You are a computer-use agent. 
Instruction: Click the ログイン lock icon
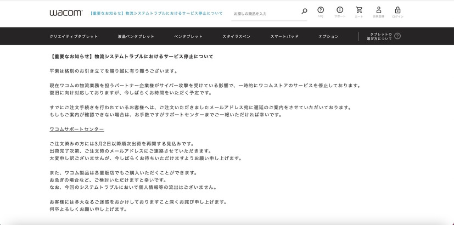point(397,10)
